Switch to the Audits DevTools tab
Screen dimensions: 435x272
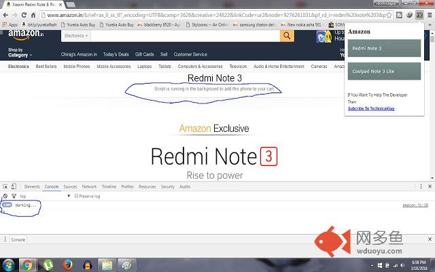tap(185, 186)
